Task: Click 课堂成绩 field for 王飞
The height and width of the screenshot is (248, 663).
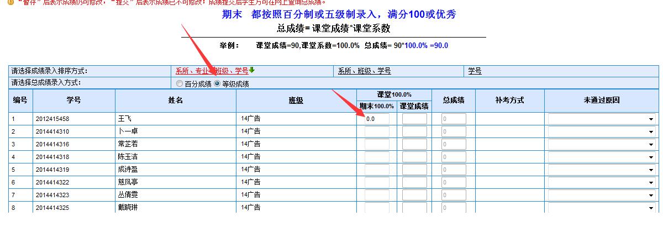Action: point(414,119)
